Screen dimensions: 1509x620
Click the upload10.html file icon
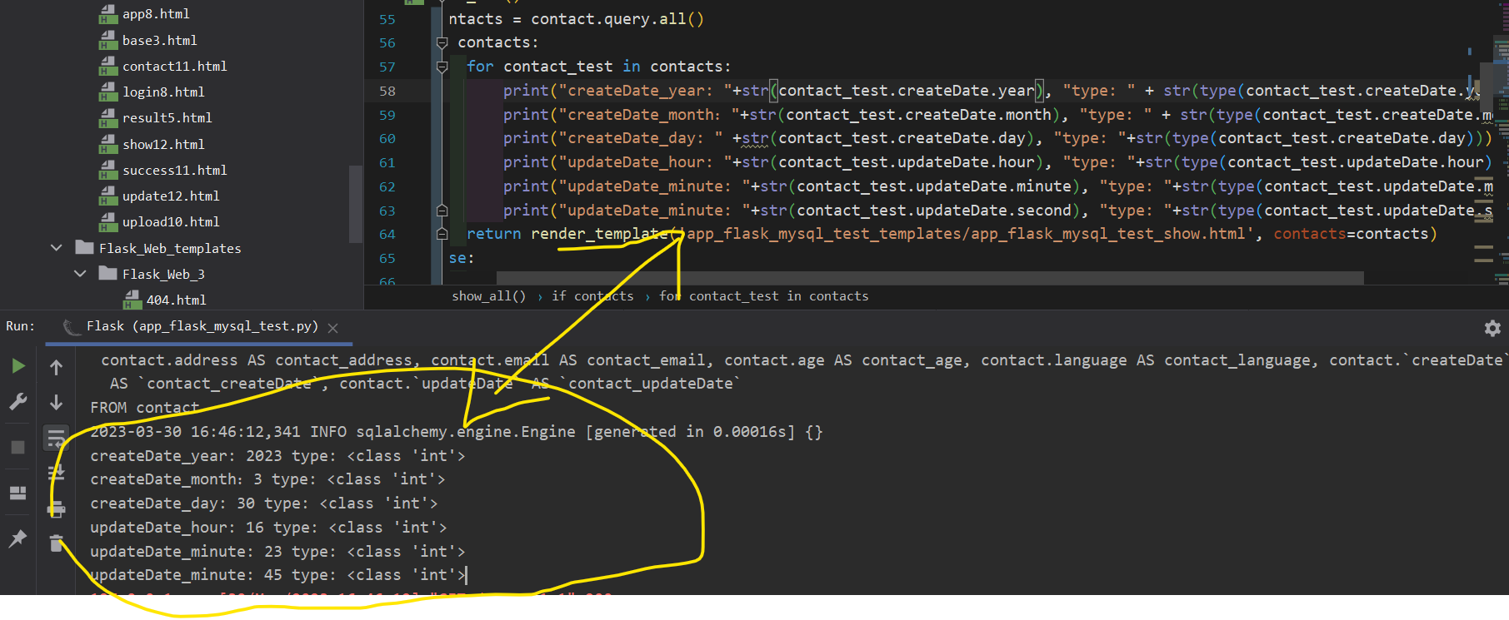click(108, 221)
